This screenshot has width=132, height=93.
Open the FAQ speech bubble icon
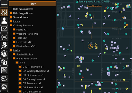coord(4,78)
